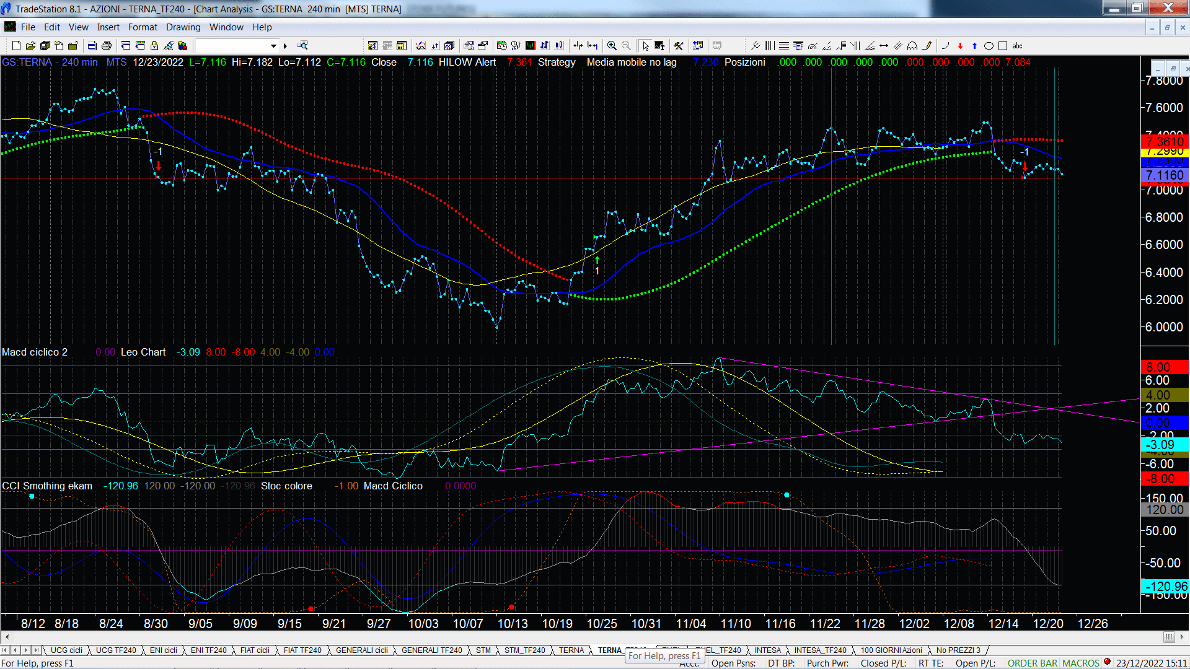
Task: Switch to the 100 GIORNI Azioni tab
Action: 891,650
